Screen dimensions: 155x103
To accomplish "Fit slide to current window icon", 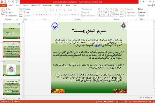I will pyautogui.click(x=153, y=102).
